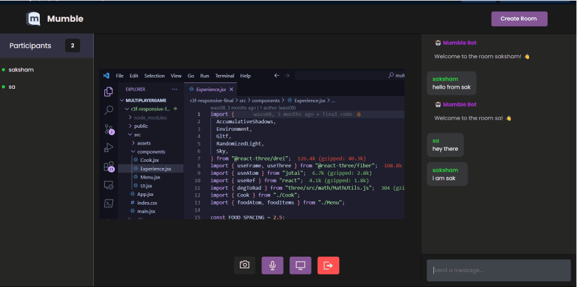The image size is (578, 287).
Task: Leave the room with the red exit button
Action: 328,265
